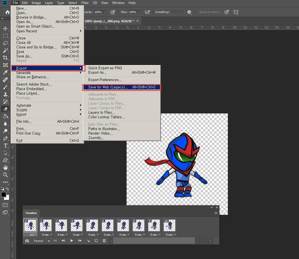
Task: Select the next frame button
Action: click(x=80, y=241)
